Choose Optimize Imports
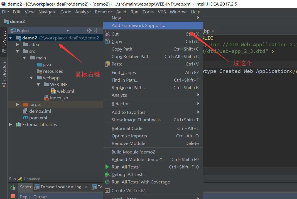 (x=153, y=136)
